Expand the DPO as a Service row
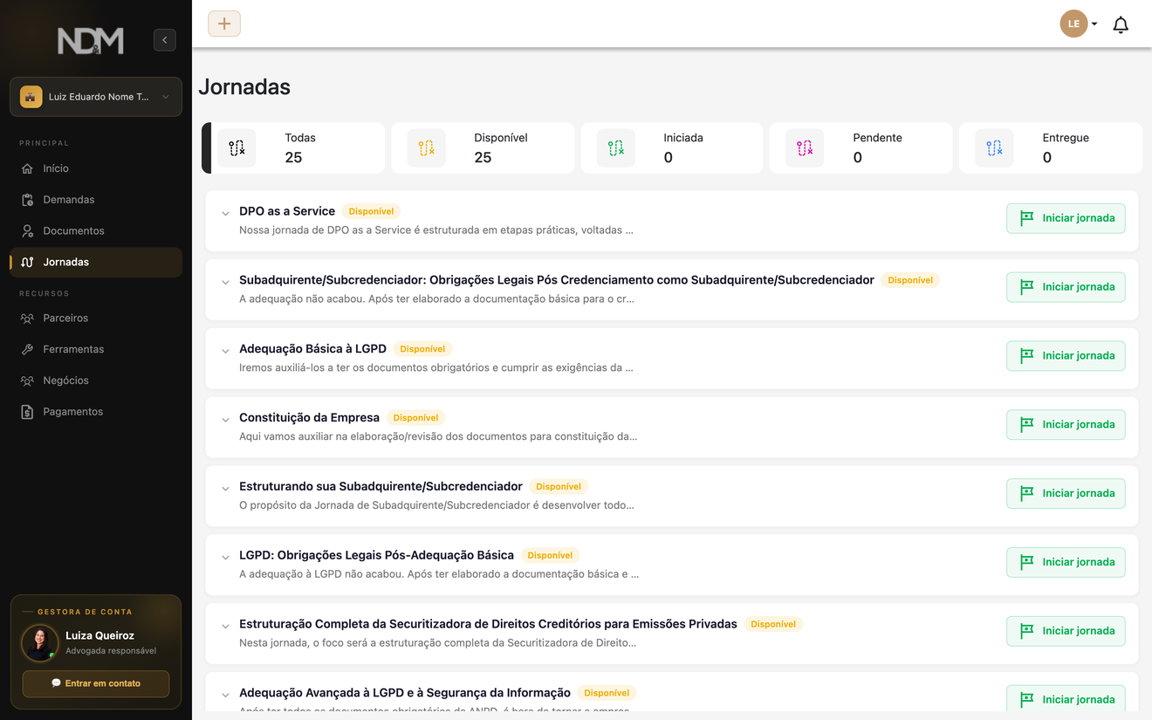The image size is (1152, 720). pyautogui.click(x=225, y=214)
